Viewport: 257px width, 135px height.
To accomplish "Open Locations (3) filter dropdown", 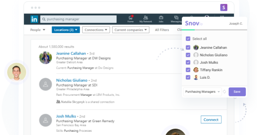I will (66, 30).
